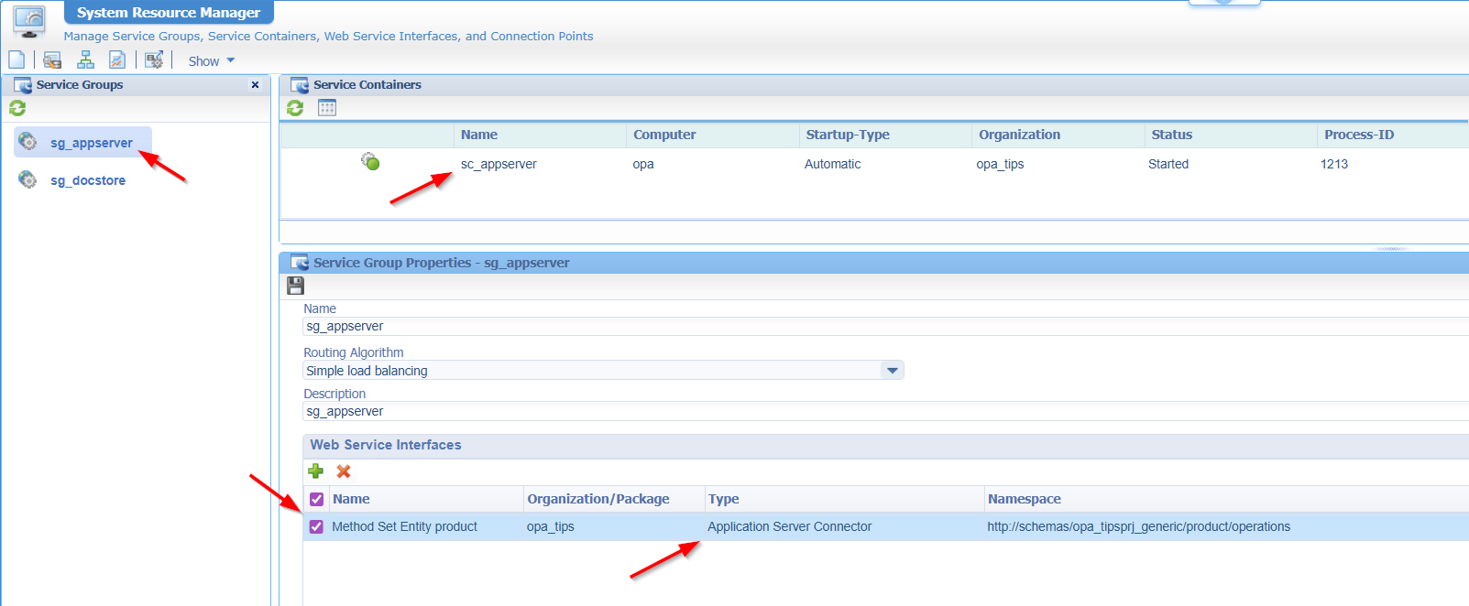Open the Show dropdown menu
The height and width of the screenshot is (606, 1469).
click(211, 61)
